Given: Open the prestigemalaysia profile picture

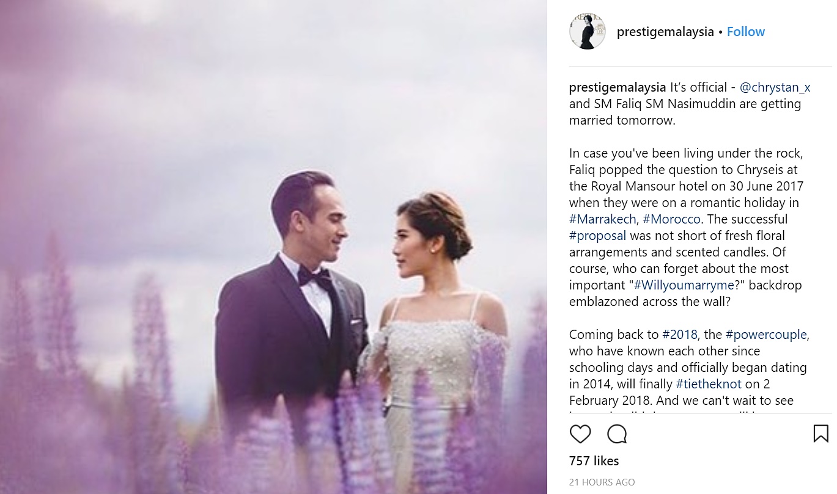Looking at the screenshot, I should [x=588, y=31].
